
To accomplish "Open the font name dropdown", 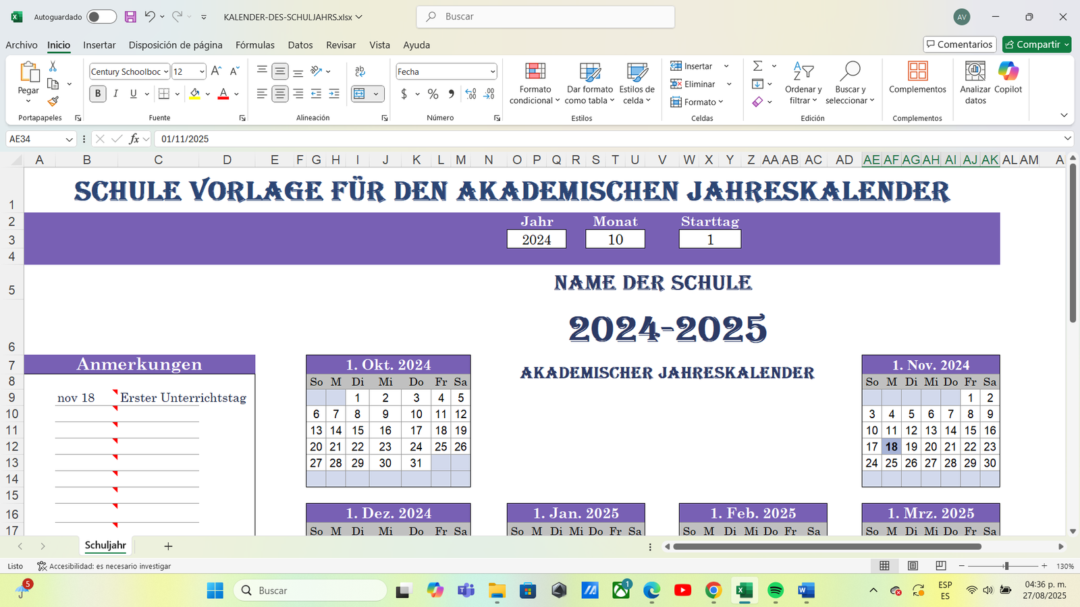I will pos(166,71).
